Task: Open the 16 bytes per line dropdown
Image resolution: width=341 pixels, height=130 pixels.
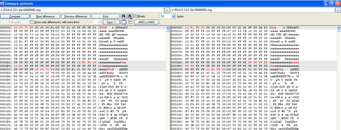Action: click(174, 16)
